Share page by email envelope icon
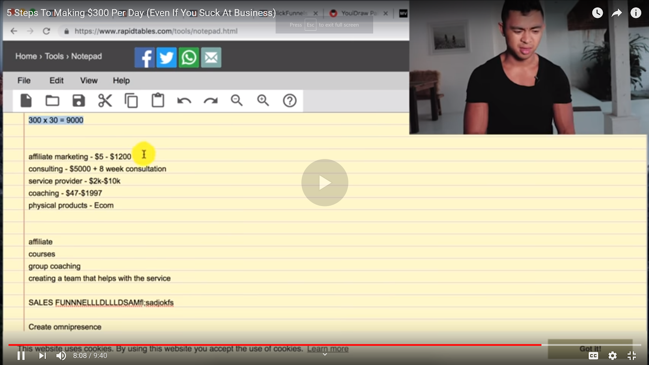This screenshot has width=649, height=365. [211, 58]
